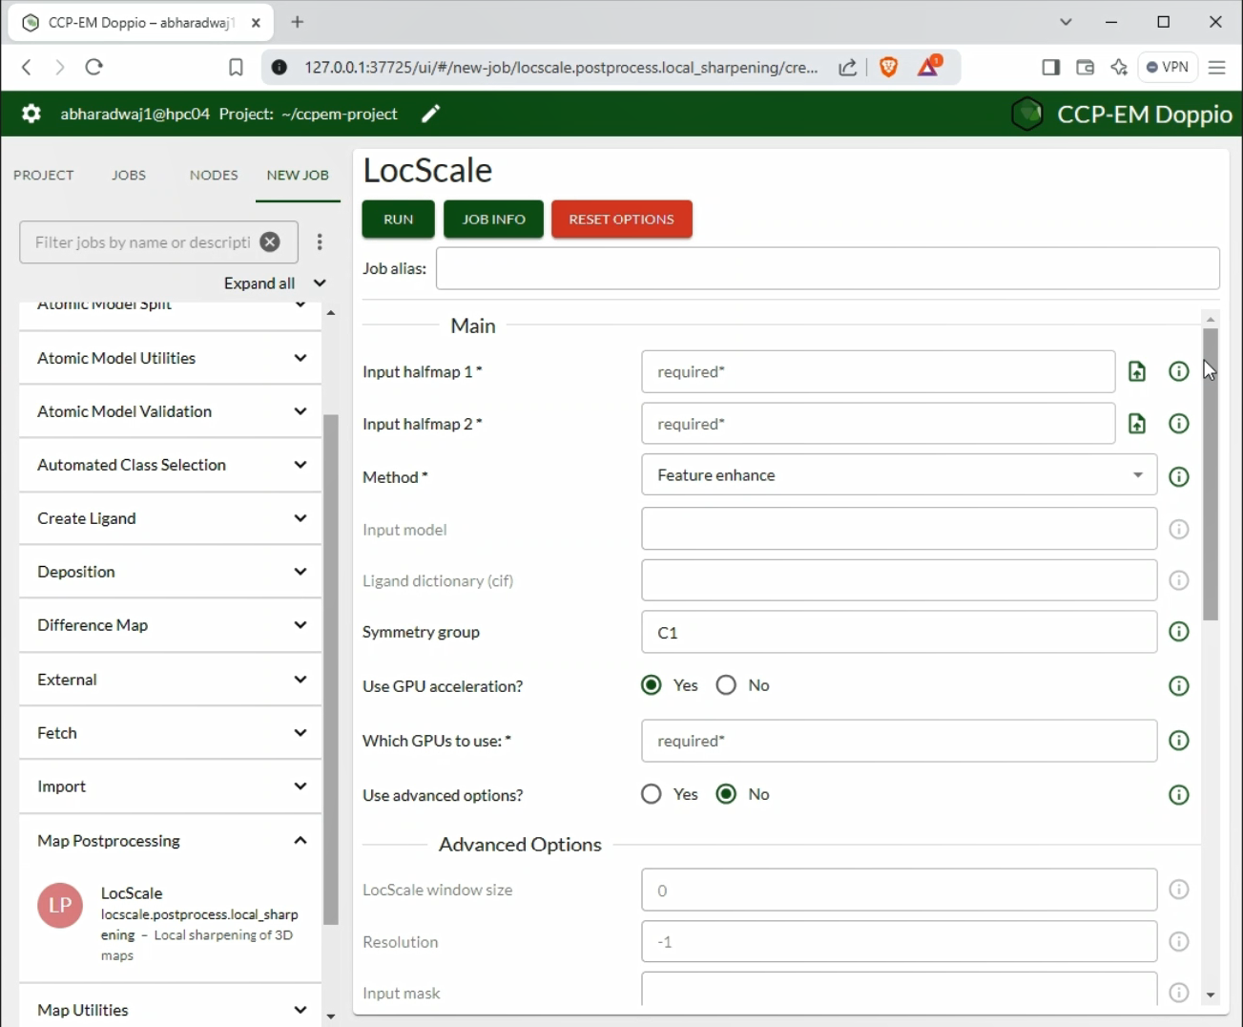Expand the Import category
Viewport: 1243px width, 1027px height.
click(x=170, y=786)
